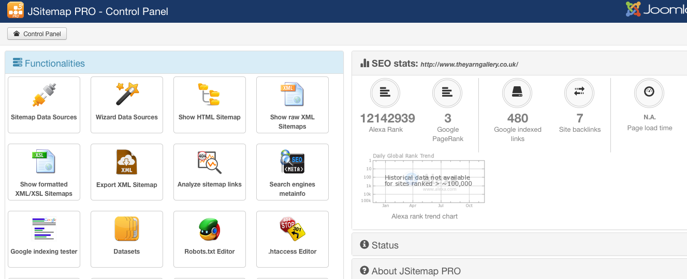Click Export XML Sitemap icon
Image resolution: width=687 pixels, height=279 pixels.
coord(127,162)
